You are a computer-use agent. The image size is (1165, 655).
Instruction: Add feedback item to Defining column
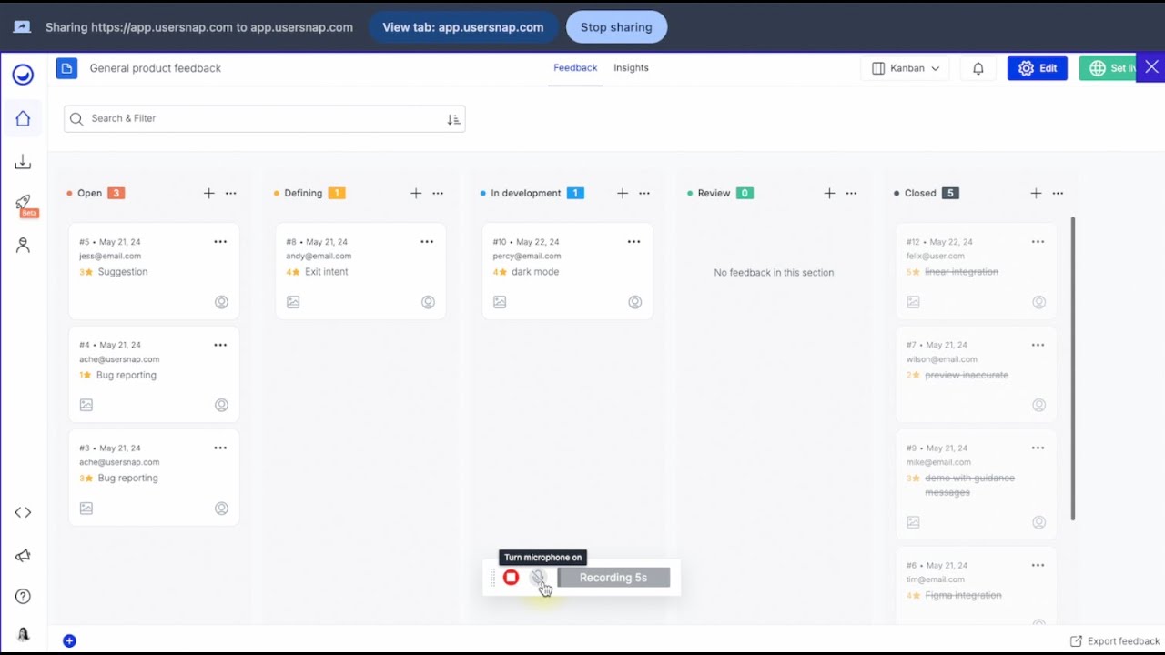pos(416,193)
